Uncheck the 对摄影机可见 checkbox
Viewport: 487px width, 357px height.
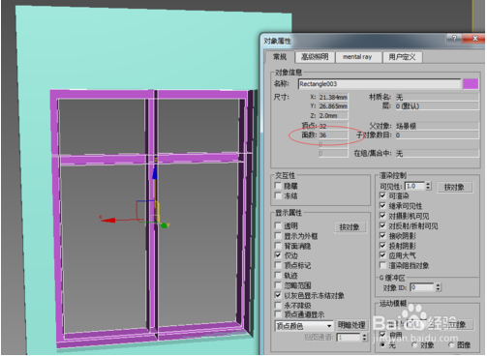[382, 216]
